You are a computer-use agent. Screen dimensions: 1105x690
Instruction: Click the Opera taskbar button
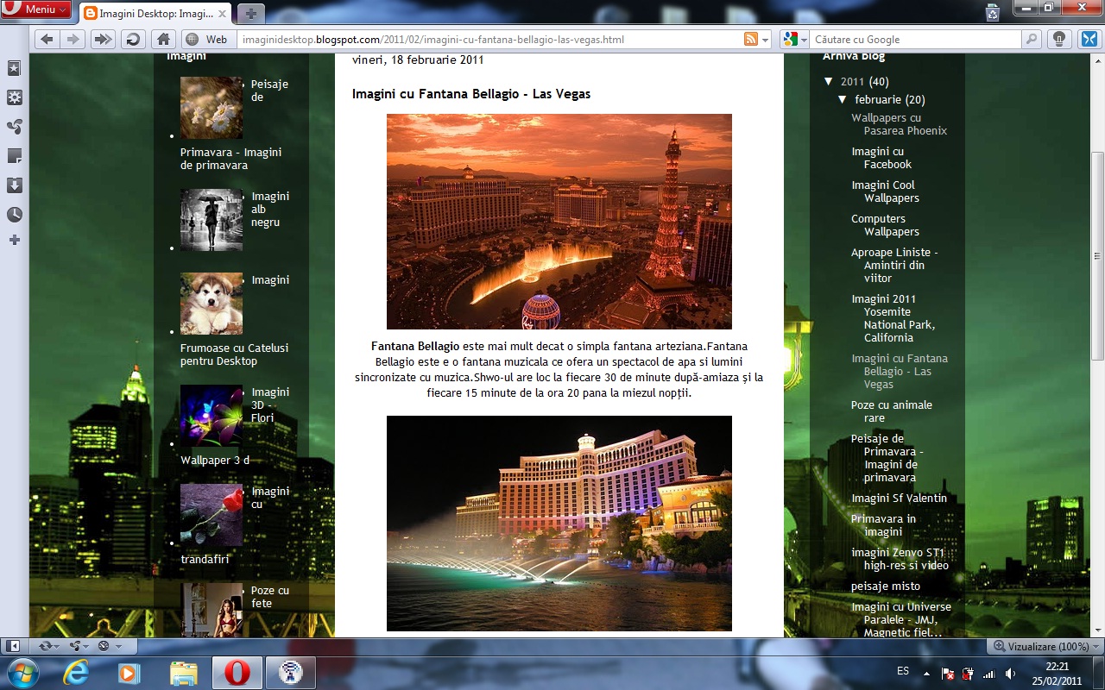(237, 673)
